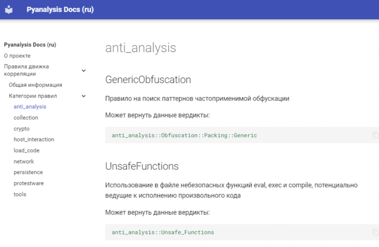Click the anti_analysis page heading
This screenshot has width=379, height=247.
(x=141, y=48)
